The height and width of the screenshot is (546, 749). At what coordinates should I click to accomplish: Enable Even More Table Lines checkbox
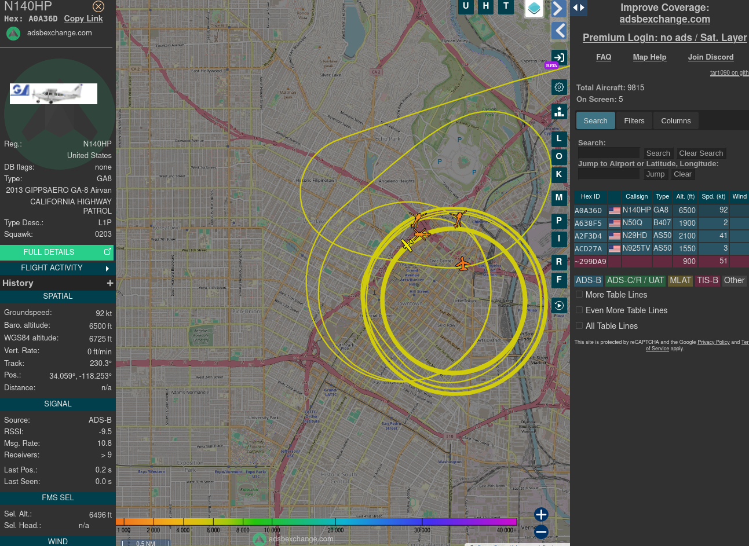coord(579,310)
